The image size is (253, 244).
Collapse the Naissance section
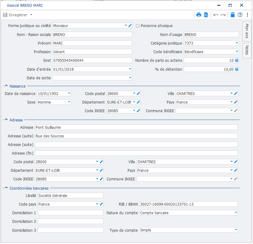[x=6, y=86]
